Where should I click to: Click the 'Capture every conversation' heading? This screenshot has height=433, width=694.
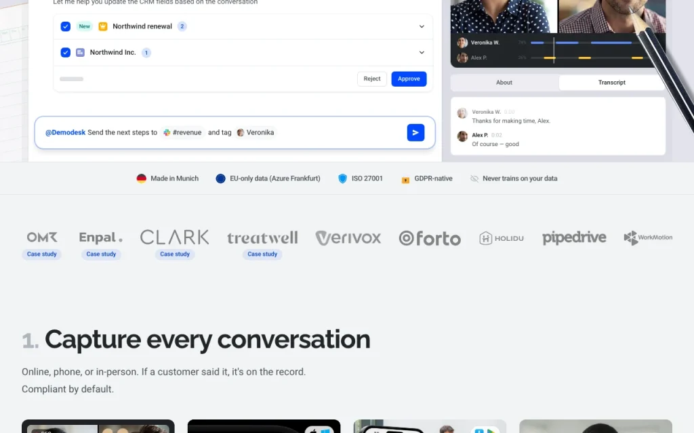click(207, 340)
